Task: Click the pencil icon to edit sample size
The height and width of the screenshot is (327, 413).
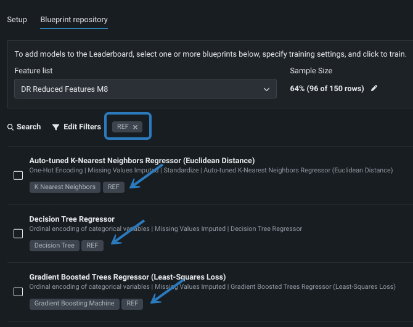Action: (x=374, y=88)
